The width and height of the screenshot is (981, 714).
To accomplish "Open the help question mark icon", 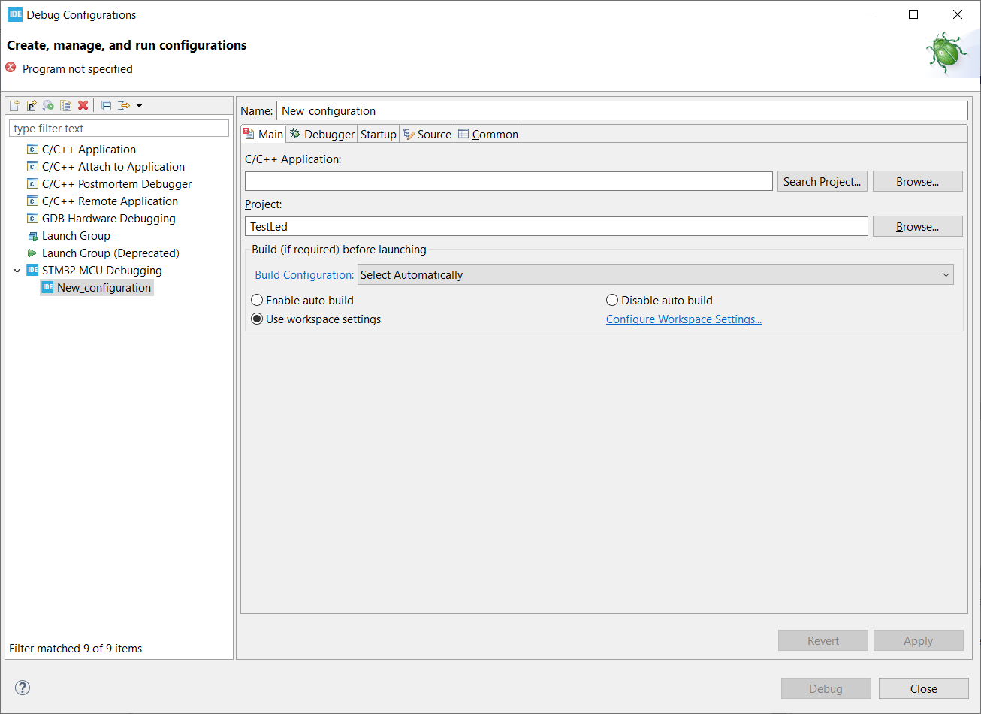I will click(23, 688).
